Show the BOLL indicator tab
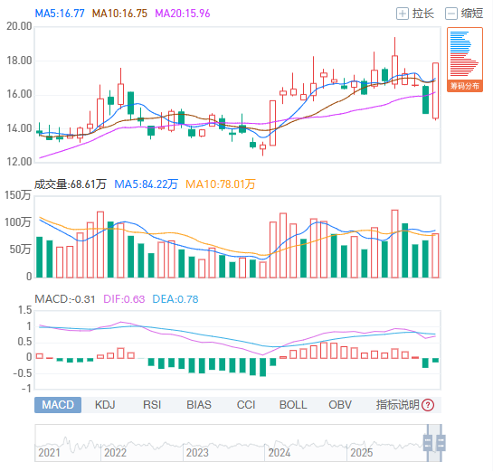Screen dimensions: 493x471 [293, 405]
